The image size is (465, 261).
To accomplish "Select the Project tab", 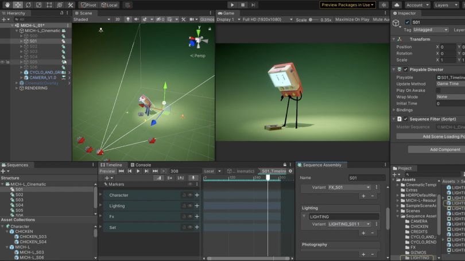I will 402,168.
